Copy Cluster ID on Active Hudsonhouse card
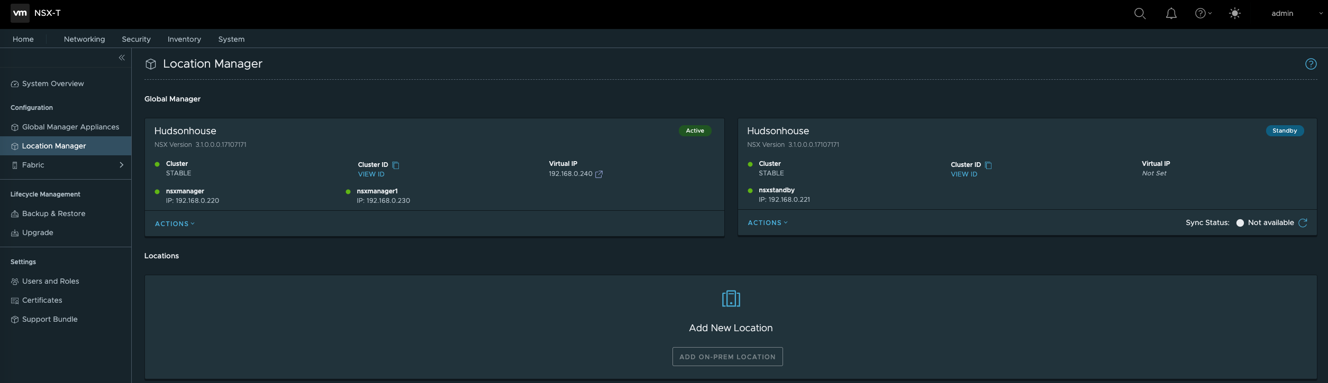1328x383 pixels. (396, 165)
